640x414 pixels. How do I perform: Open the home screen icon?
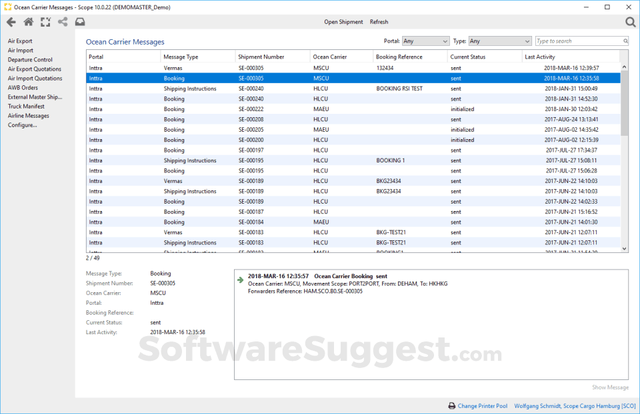28,21
